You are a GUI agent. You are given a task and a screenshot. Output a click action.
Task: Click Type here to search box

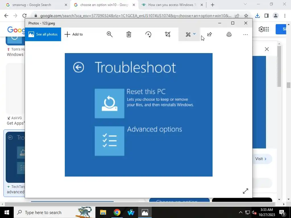coord(54,212)
